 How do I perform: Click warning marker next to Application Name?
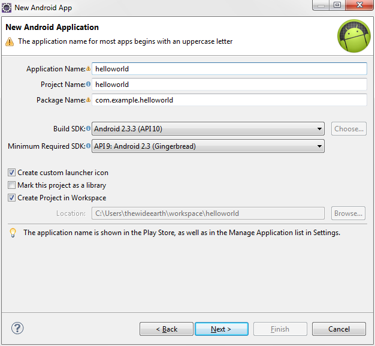(88, 69)
